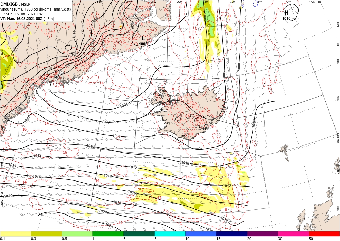Screen dimensions: 340x241
Task: Click the '30' legend scale label
Action: point(280,239)
